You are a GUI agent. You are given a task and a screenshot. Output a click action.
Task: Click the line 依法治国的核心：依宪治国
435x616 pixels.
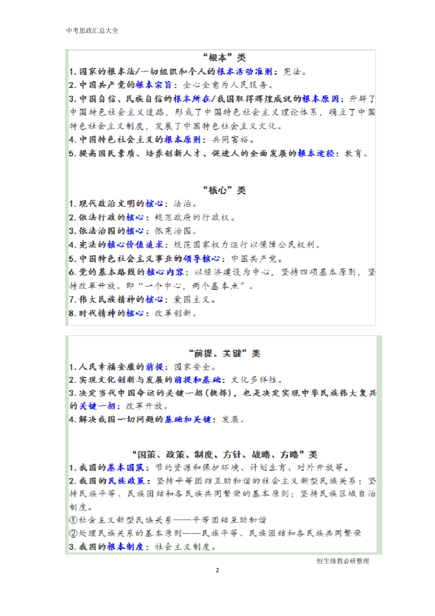(x=133, y=231)
